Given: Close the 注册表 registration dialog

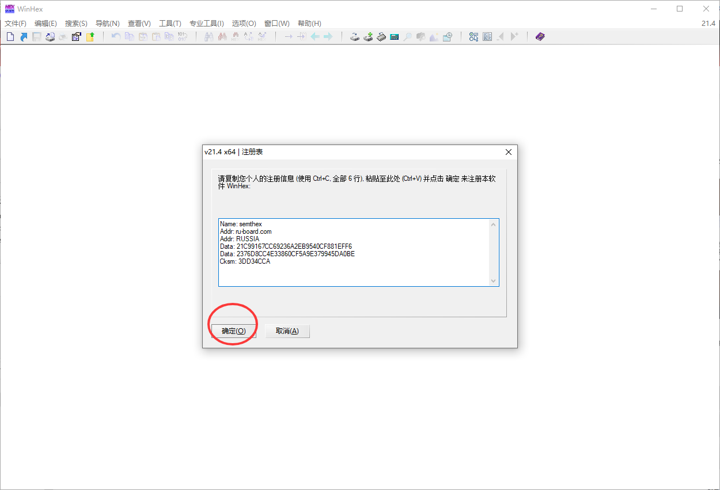Looking at the screenshot, I should tap(508, 152).
